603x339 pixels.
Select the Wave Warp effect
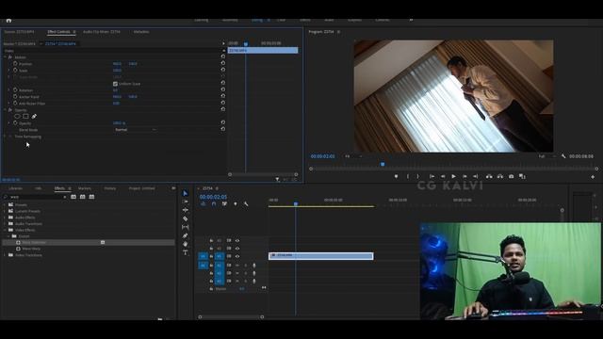[31, 249]
